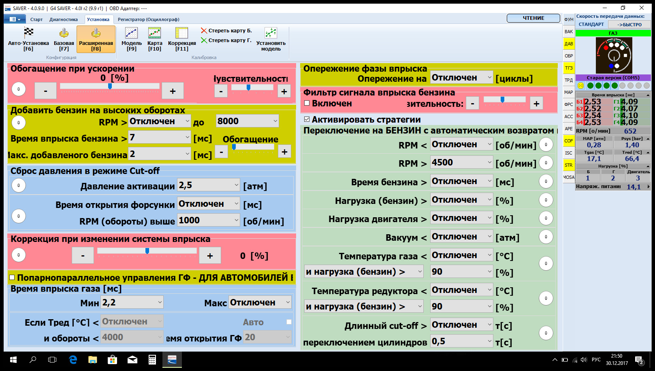Viewport: 655px width, 371px height.
Task: Open the application file menu button
Action: (15, 19)
